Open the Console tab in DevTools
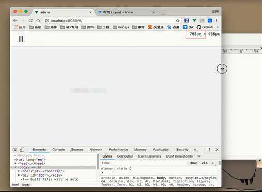 click(58, 150)
